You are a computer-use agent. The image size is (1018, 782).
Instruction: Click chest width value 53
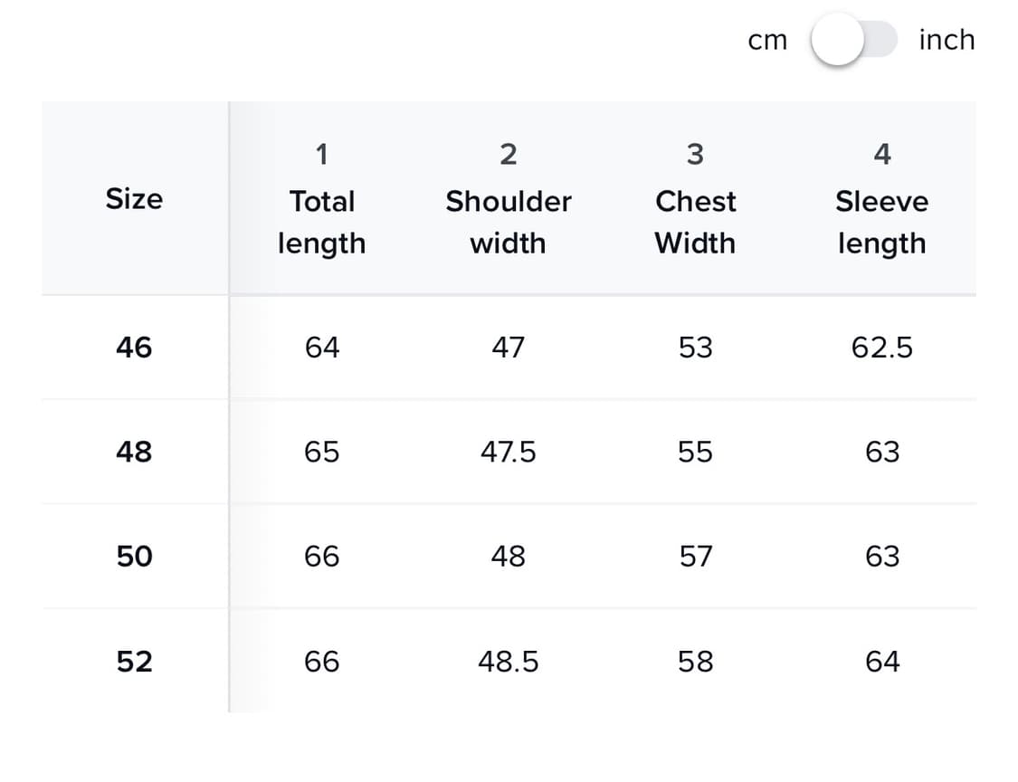click(695, 348)
